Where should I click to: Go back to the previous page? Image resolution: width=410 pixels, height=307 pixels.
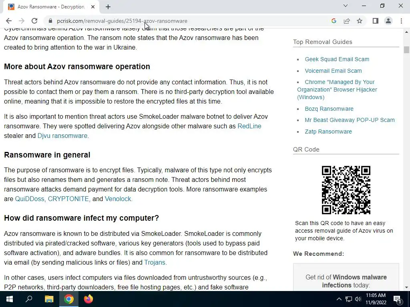[x=9, y=21]
